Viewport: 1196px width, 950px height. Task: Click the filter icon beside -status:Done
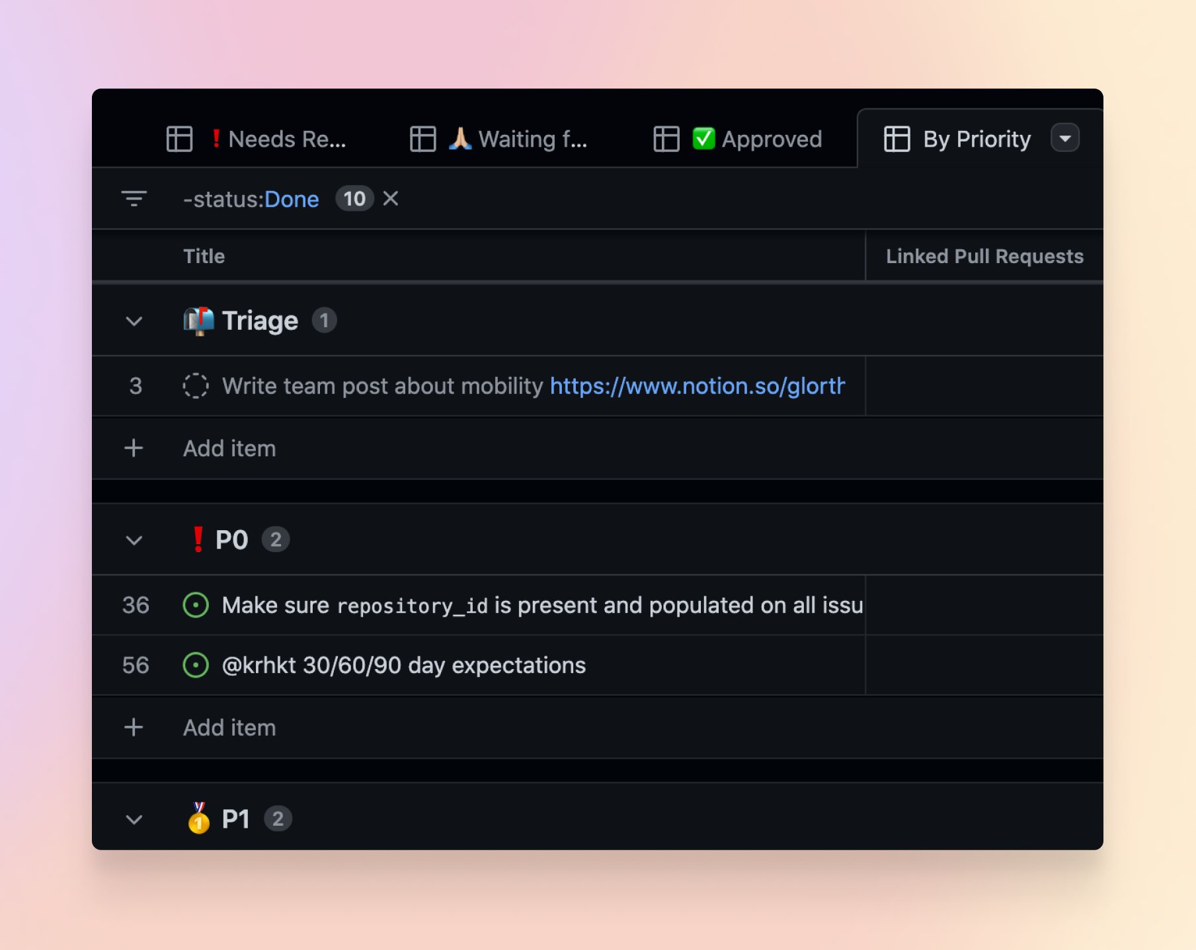tap(134, 198)
